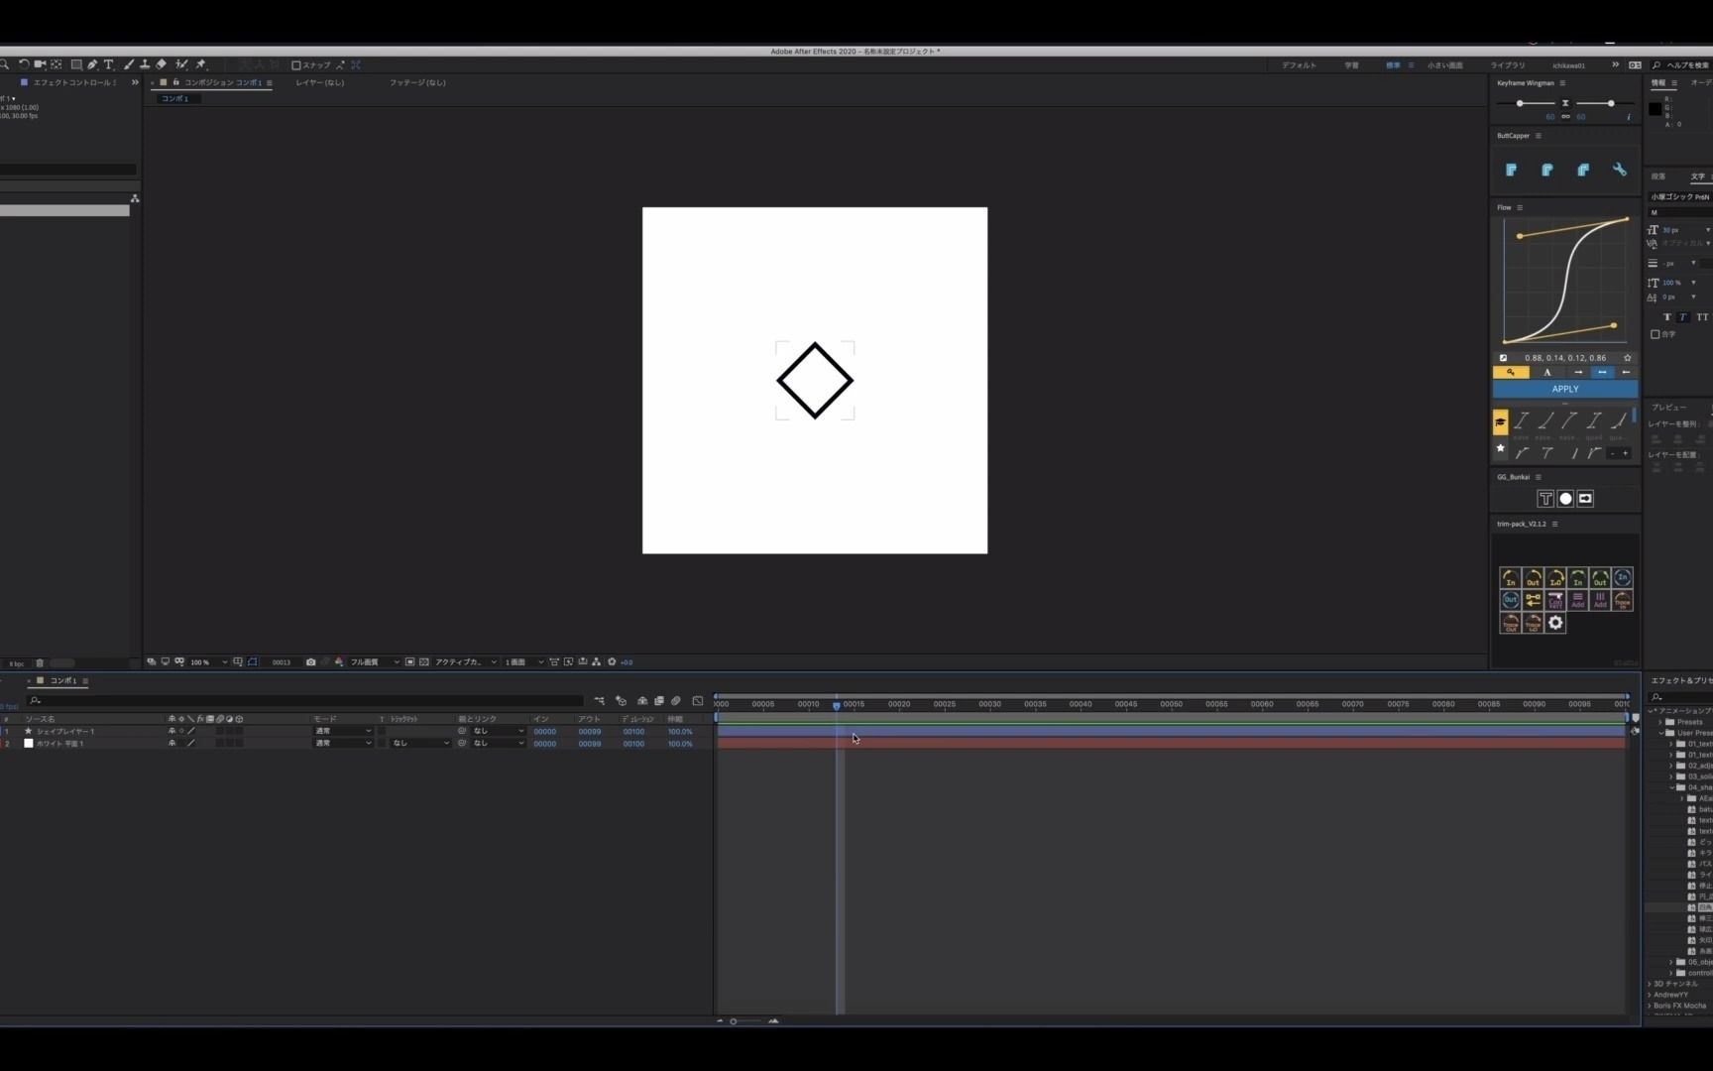Select the Rotation tool in the toolbar
This screenshot has width=1713, height=1071.
(x=24, y=64)
